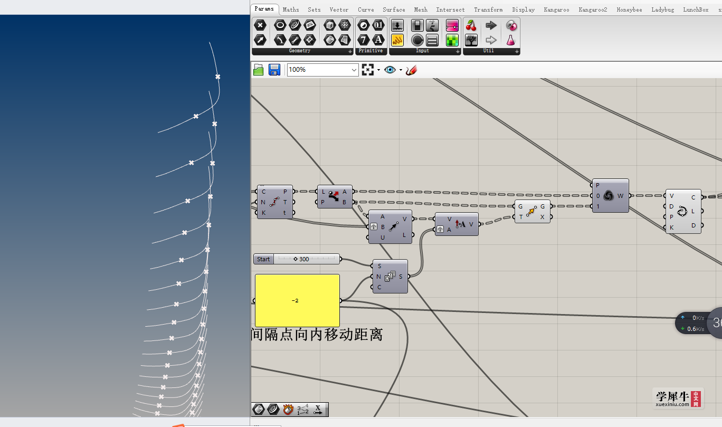Select the Cherry Picker util icon
This screenshot has height=427, width=722.
[x=471, y=25]
